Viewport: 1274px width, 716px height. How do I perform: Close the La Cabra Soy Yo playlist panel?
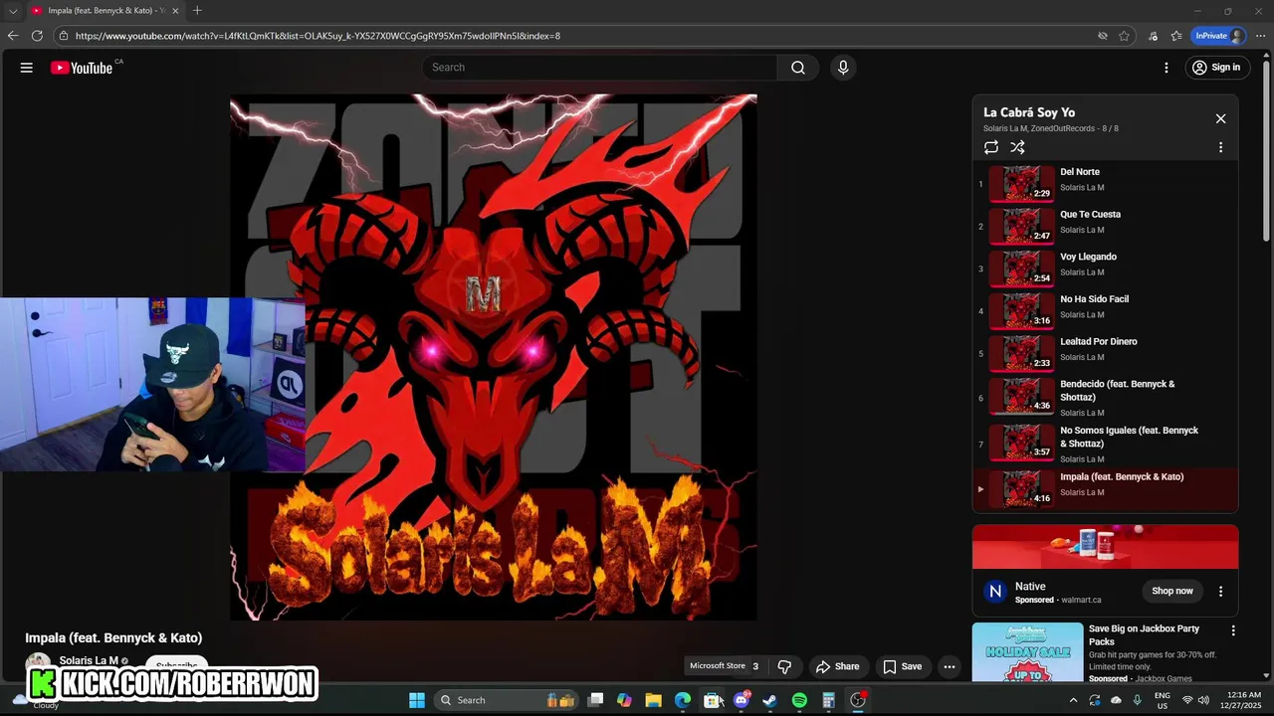pos(1220,118)
